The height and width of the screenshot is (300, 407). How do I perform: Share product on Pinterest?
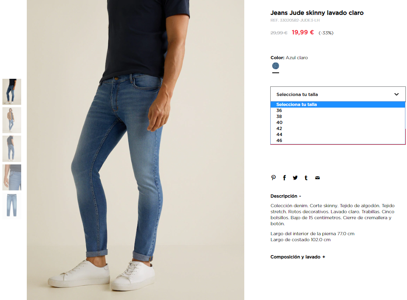click(x=273, y=178)
